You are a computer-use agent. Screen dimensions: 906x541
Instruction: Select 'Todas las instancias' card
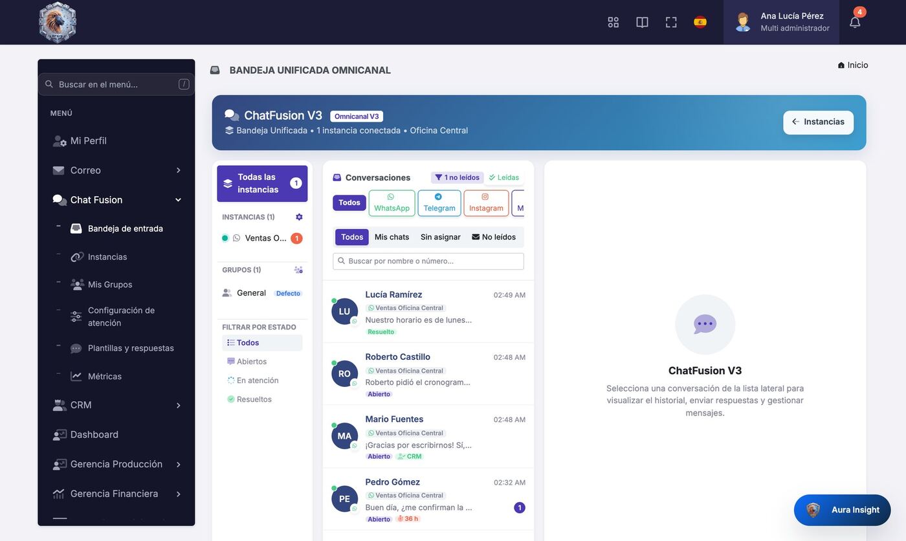pyautogui.click(x=262, y=183)
